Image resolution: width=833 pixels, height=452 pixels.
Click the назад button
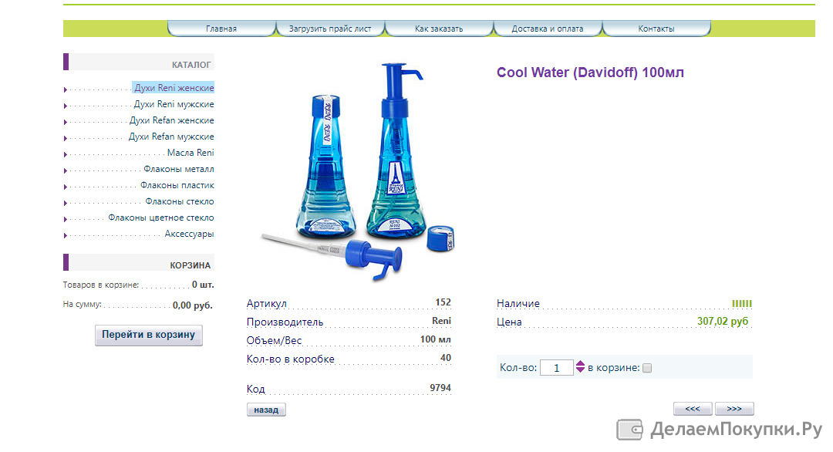pyautogui.click(x=266, y=410)
